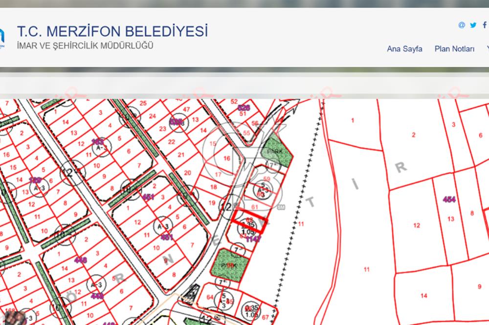Click parcel 24 on the map
Viewport: 489px width, 325px height.
click(x=152, y=116)
